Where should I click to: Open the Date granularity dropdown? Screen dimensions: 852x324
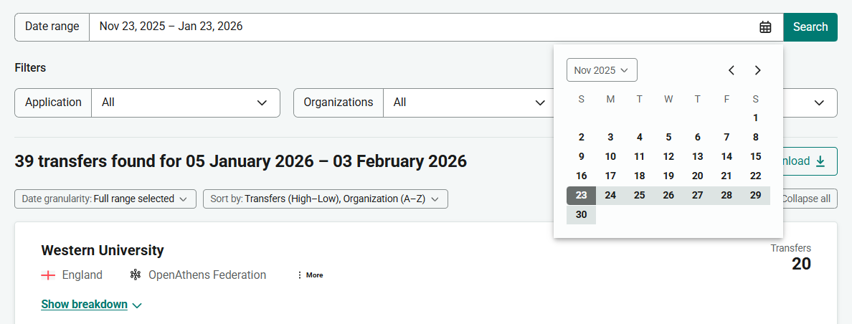click(x=105, y=199)
